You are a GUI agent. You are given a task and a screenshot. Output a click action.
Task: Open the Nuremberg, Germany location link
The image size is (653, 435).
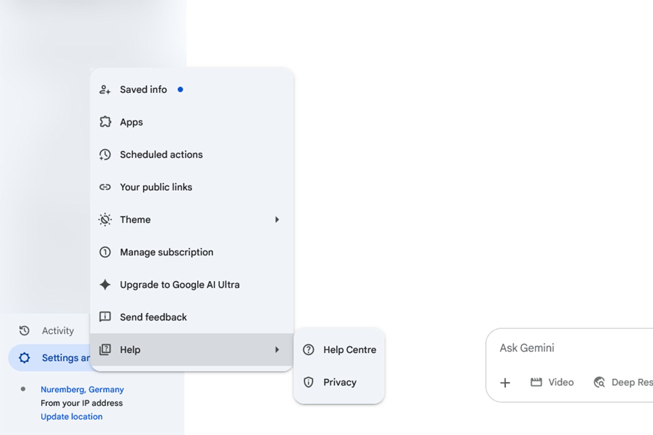pyautogui.click(x=82, y=389)
